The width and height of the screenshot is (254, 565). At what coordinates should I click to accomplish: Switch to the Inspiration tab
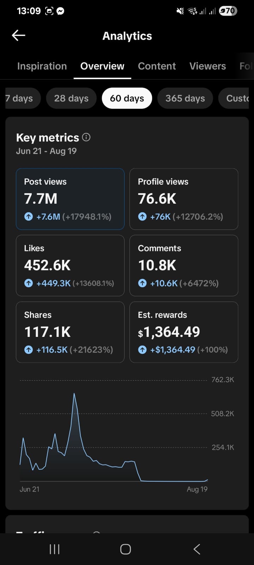pos(42,66)
